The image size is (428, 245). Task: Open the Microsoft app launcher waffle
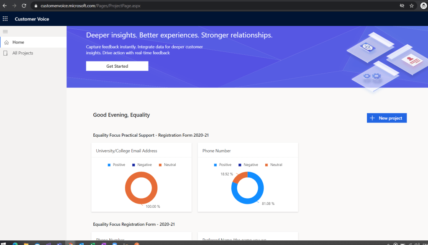[x=5, y=19]
